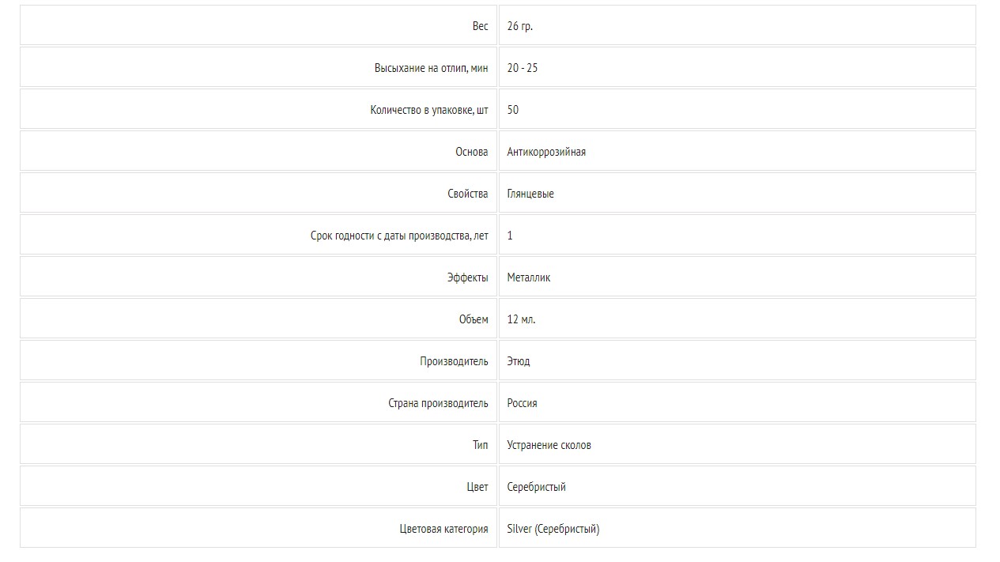Click the "Страна производитель" label
Viewport: 1000px width, 562px height.
tap(438, 403)
